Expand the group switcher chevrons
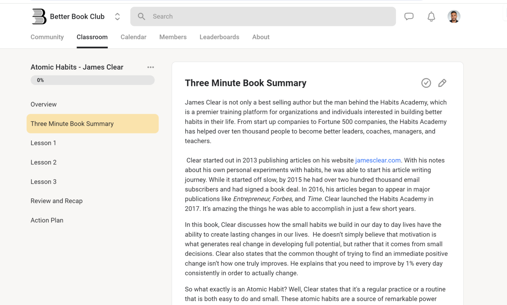Screen dimensions: 507x305 [x=117, y=17]
